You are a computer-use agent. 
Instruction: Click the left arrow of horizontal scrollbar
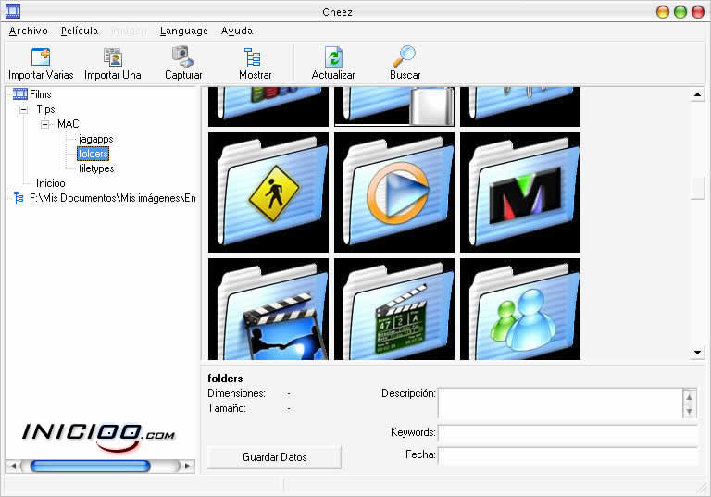[x=13, y=466]
